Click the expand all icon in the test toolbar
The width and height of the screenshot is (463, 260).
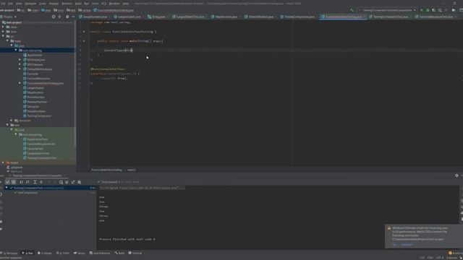[x=35, y=182]
